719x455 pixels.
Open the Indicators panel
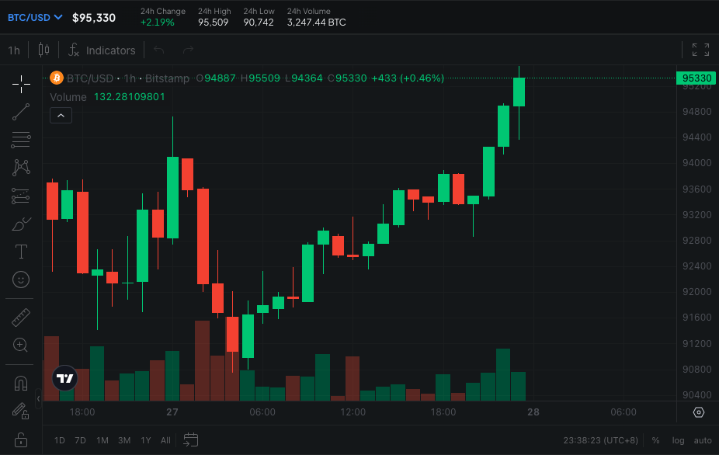pos(101,50)
